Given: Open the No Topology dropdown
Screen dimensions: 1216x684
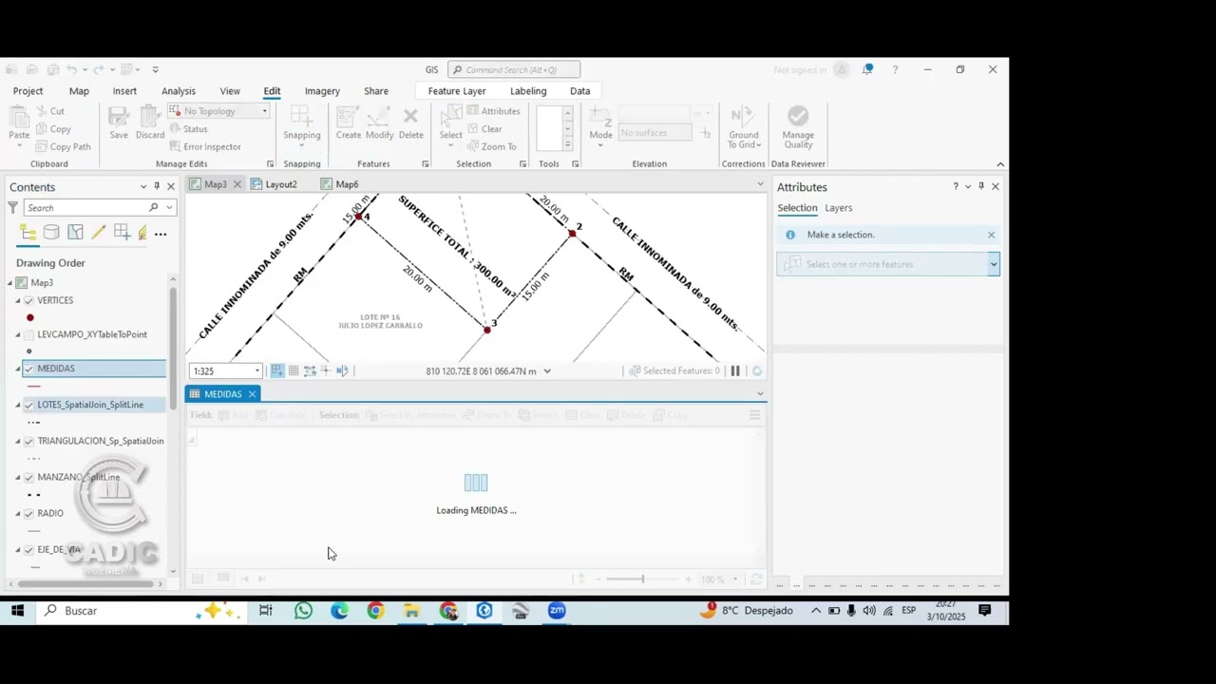Looking at the screenshot, I should click(265, 111).
